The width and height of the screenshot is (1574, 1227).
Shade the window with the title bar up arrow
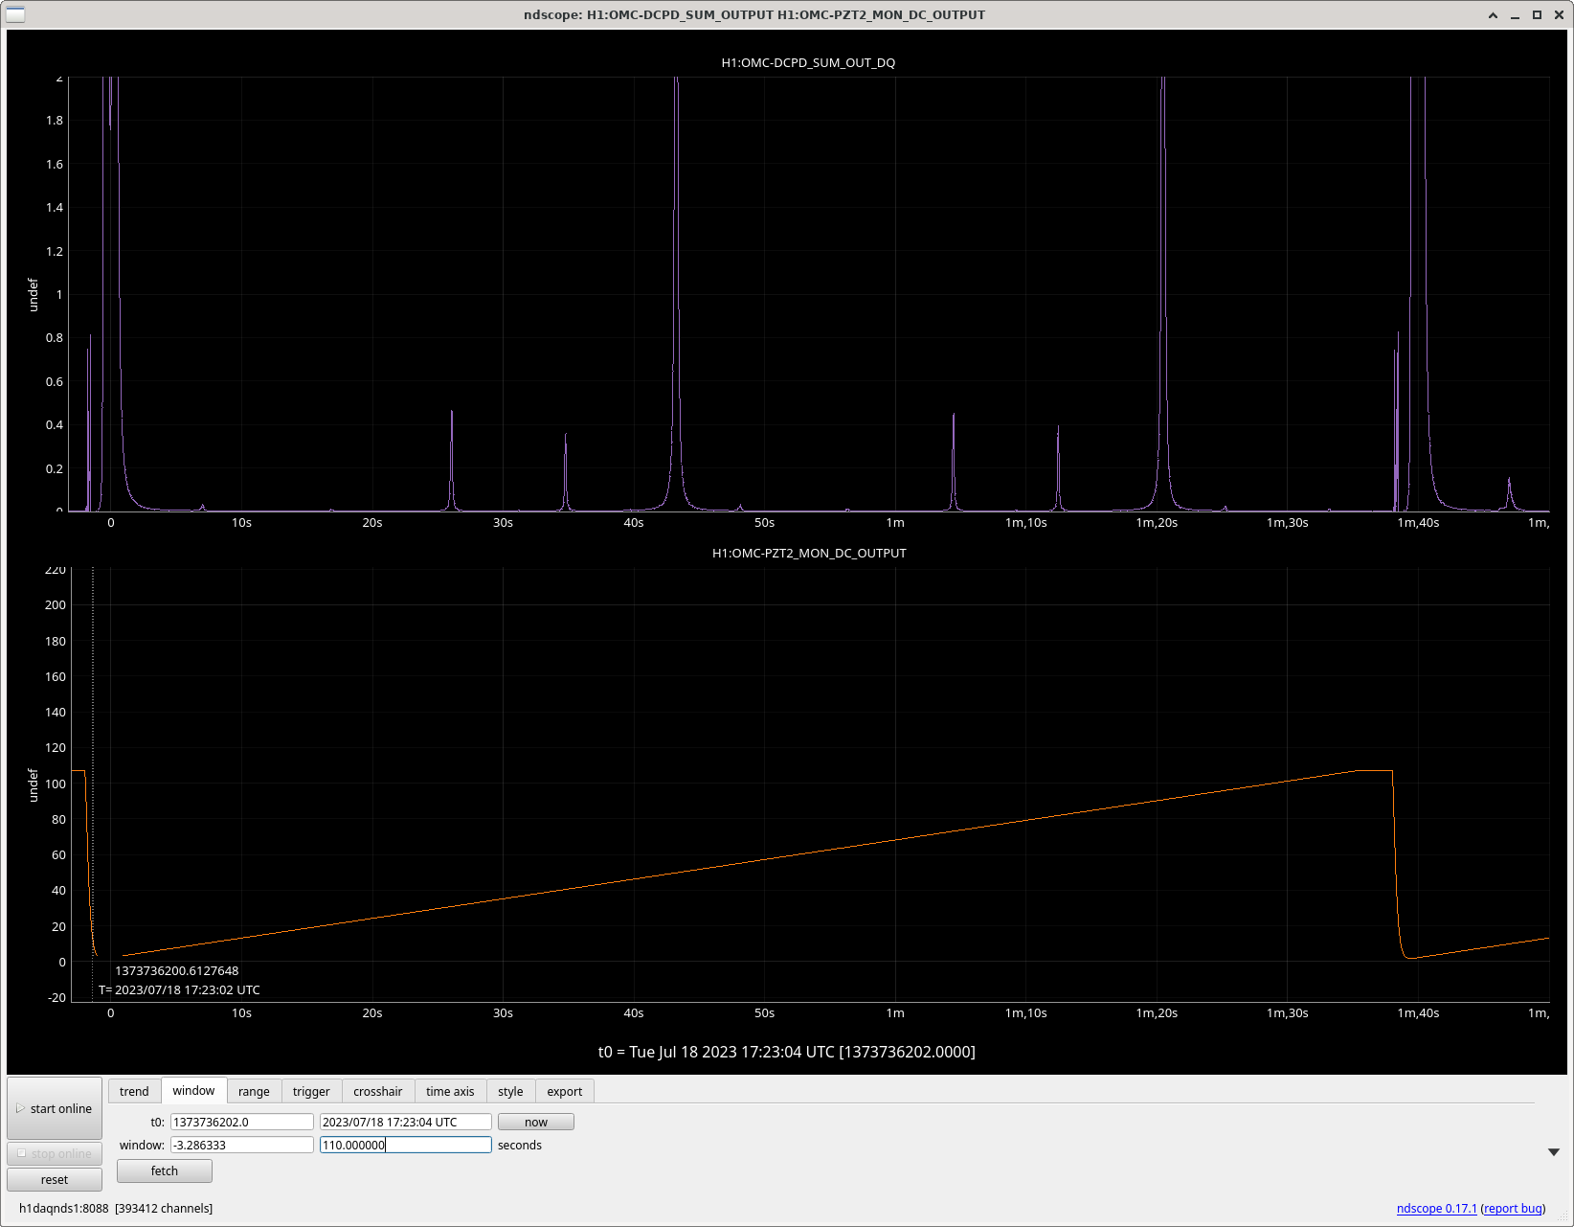pos(1493,14)
